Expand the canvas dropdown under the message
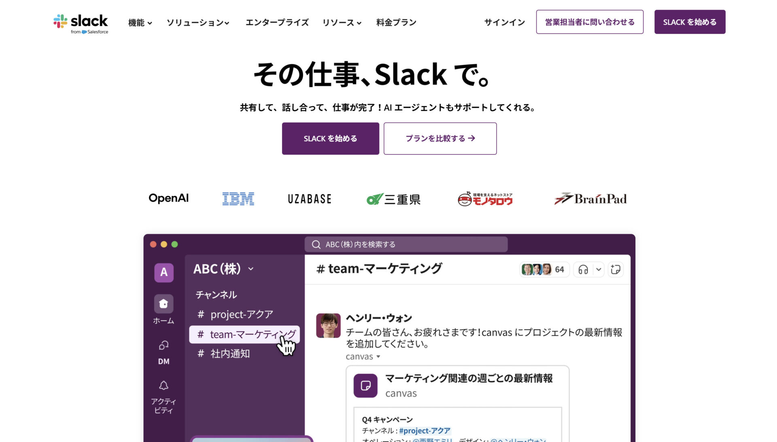777x442 pixels. click(x=378, y=357)
